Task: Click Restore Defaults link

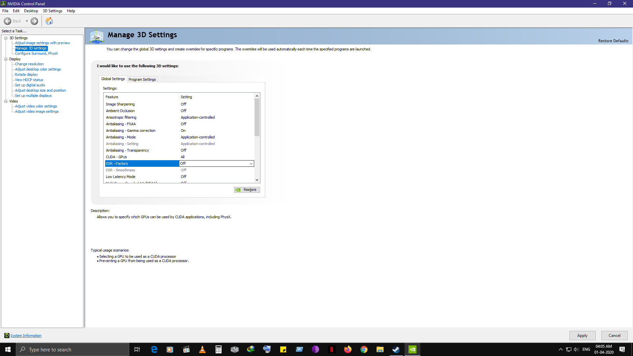Action: coord(613,41)
